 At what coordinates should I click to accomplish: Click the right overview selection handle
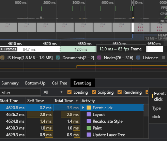point(134,3)
